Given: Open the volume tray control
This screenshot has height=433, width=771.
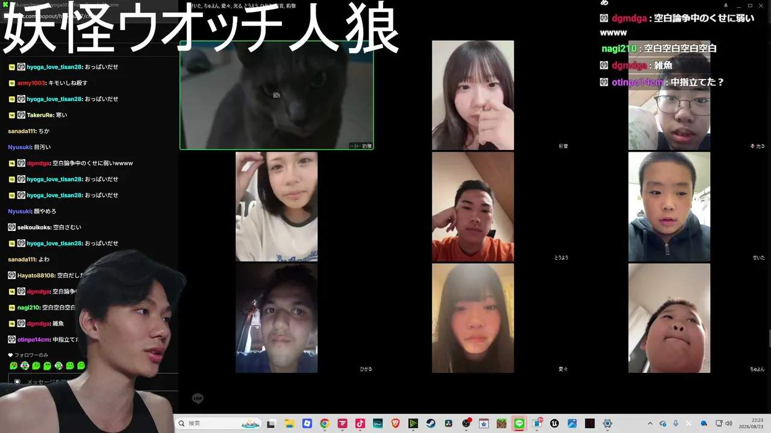Looking at the screenshot, I should click(729, 423).
